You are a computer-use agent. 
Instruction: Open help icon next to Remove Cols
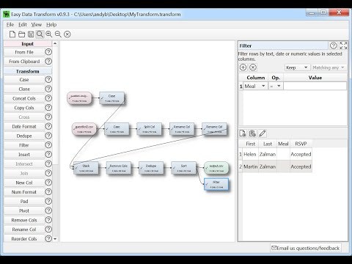(48, 220)
